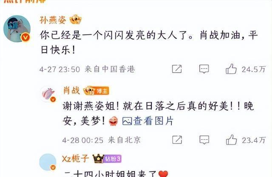Tap the 钻粉3 badge next to Xz栀子
Screen dimensions: 272x177
[x=112, y=159]
